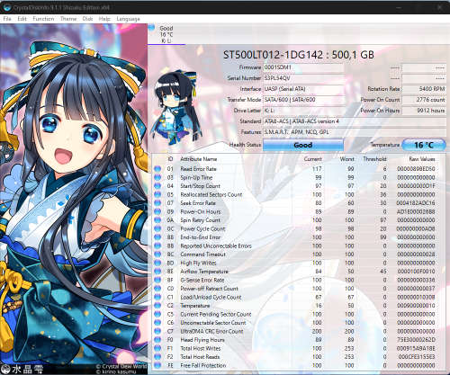This screenshot has height=375, width=450.
Task: Click the Attribute Name column header
Action: (x=198, y=159)
